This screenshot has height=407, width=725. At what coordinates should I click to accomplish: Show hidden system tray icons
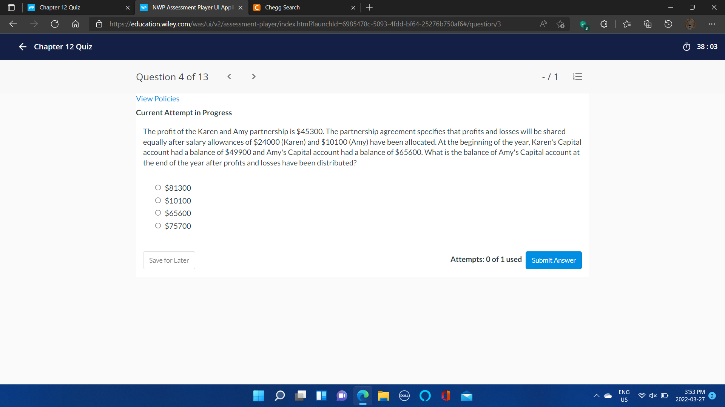(x=597, y=396)
